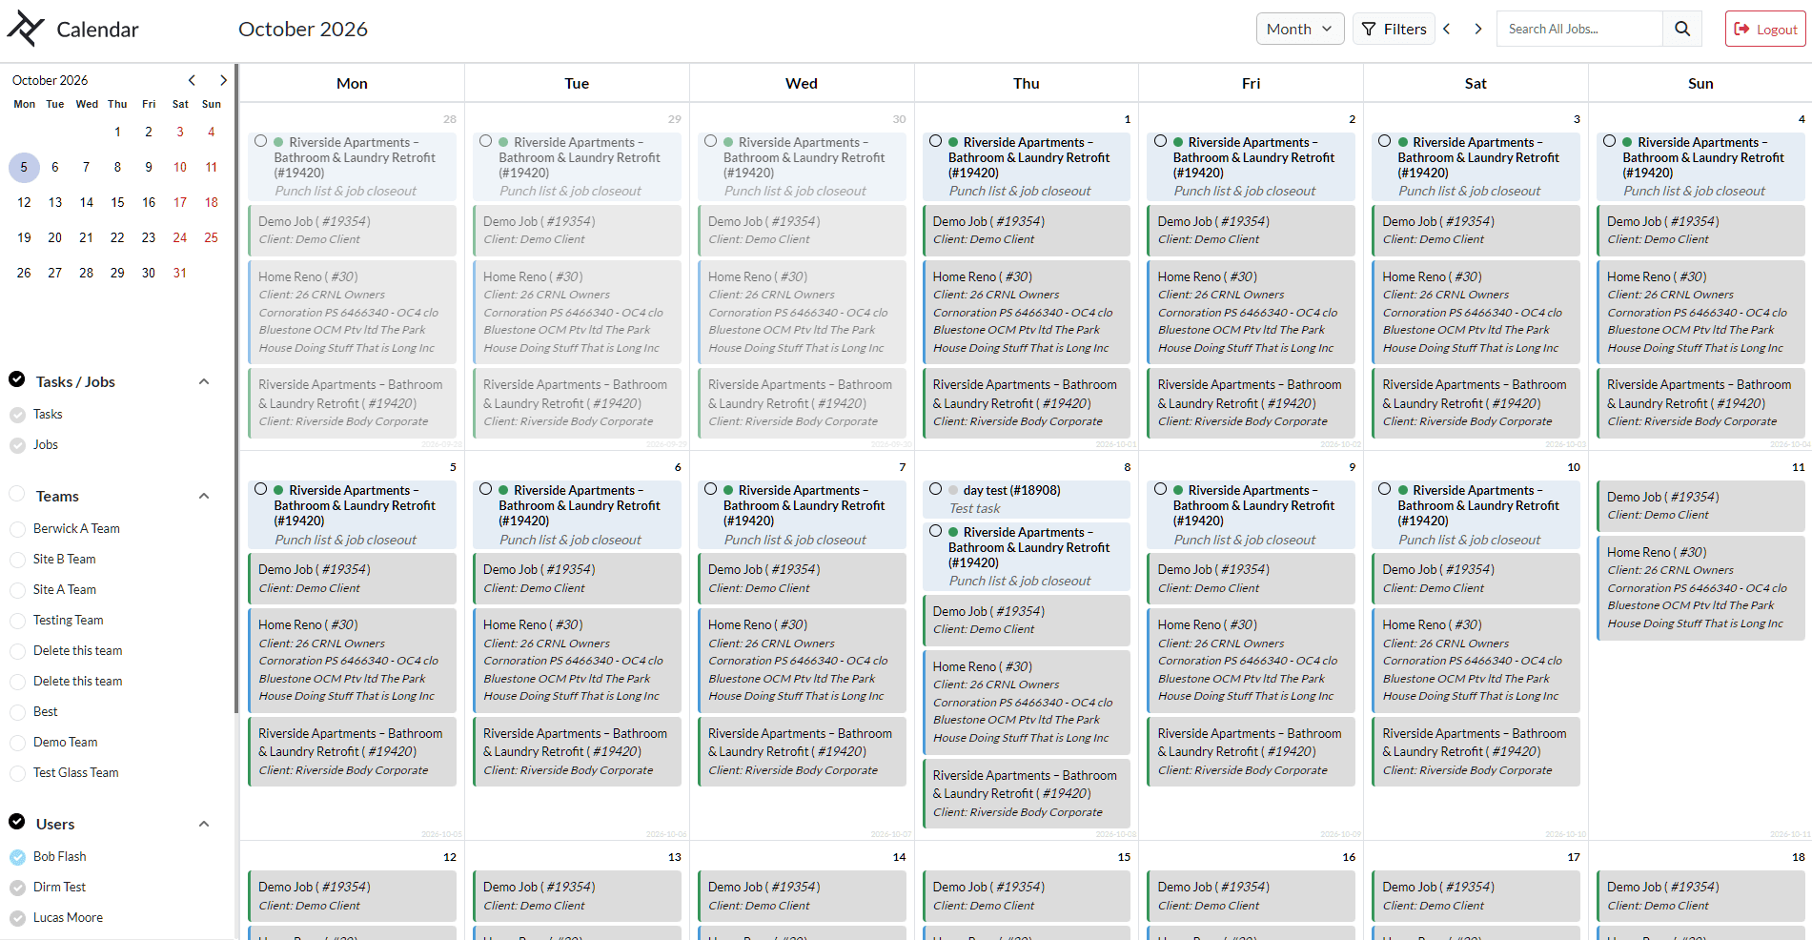Viewport: 1812px width, 940px height.
Task: Click the Search All Jobs input field
Action: click(x=1579, y=29)
